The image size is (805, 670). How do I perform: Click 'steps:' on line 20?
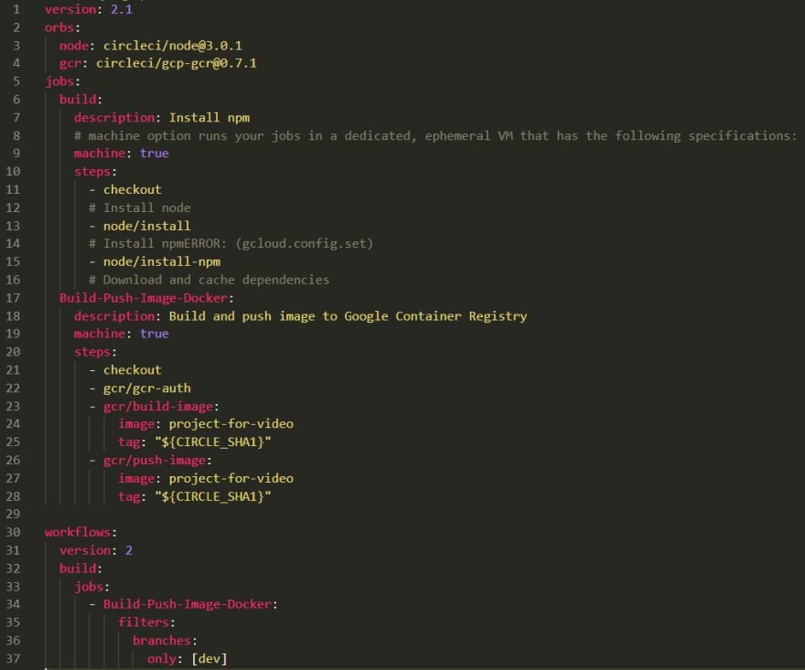(95, 352)
